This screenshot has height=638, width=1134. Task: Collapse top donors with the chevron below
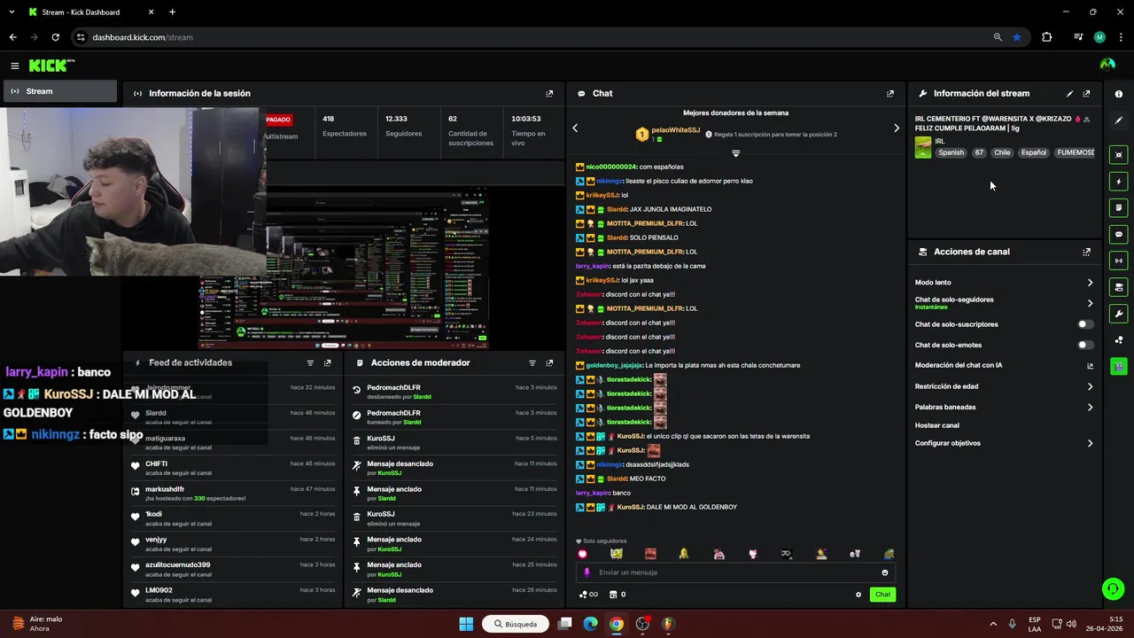click(735, 153)
